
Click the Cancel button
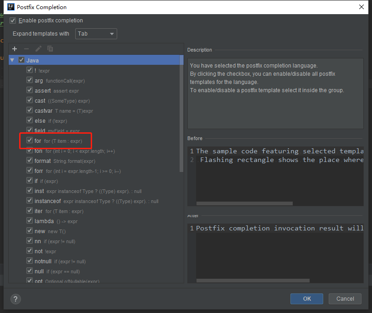pos(345,299)
